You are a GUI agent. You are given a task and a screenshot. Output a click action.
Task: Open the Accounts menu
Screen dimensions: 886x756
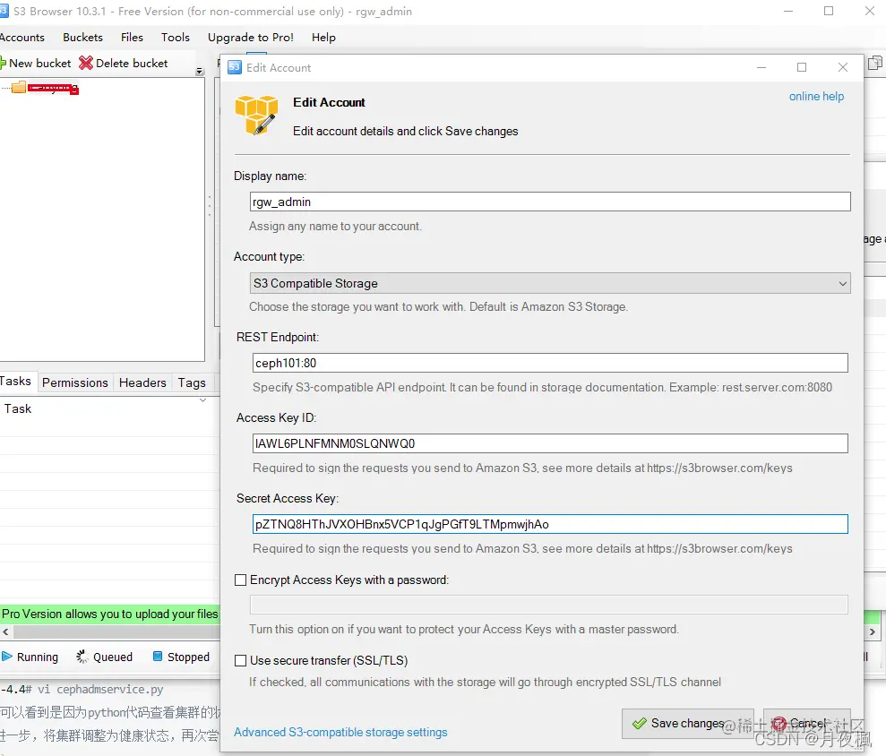(22, 38)
